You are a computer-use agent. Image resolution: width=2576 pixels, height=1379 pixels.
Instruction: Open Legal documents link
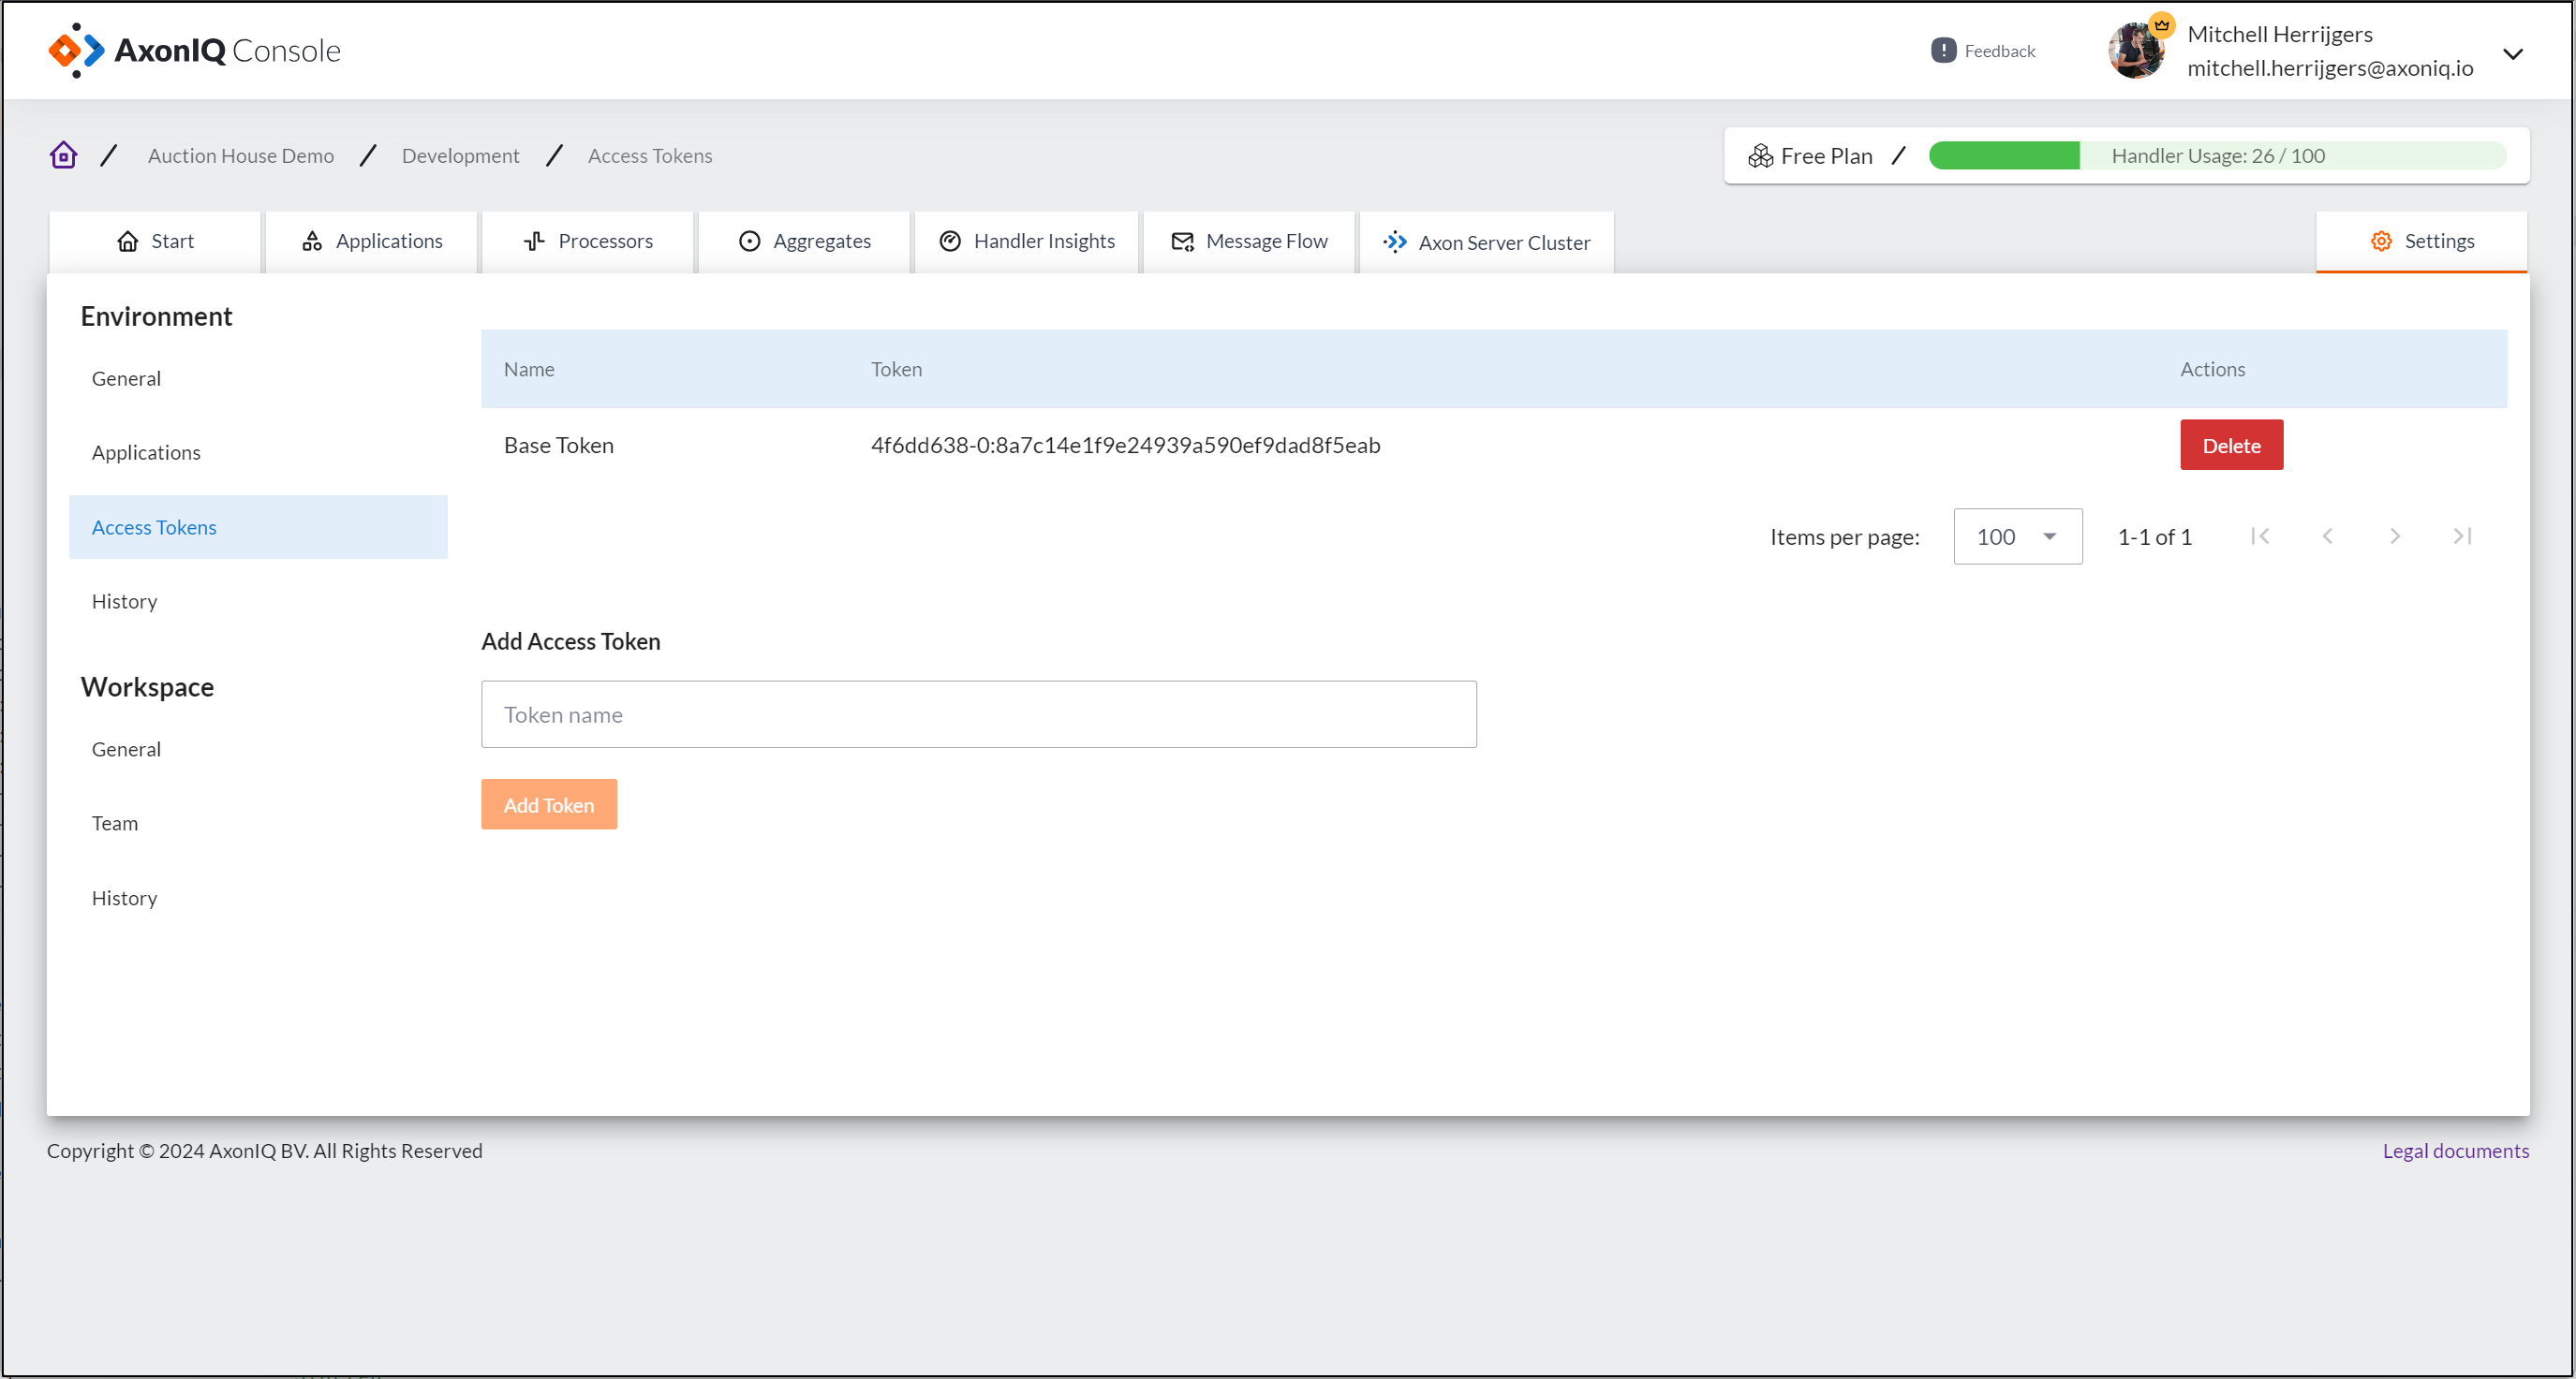(2456, 1152)
